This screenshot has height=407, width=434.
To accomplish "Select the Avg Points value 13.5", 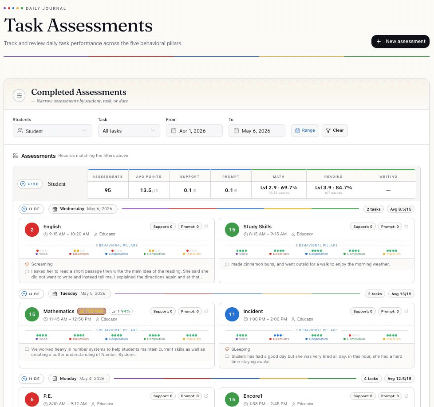I will click(149, 190).
